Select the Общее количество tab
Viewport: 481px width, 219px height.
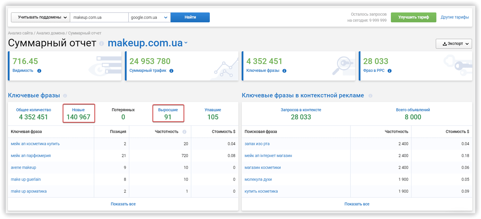click(34, 114)
